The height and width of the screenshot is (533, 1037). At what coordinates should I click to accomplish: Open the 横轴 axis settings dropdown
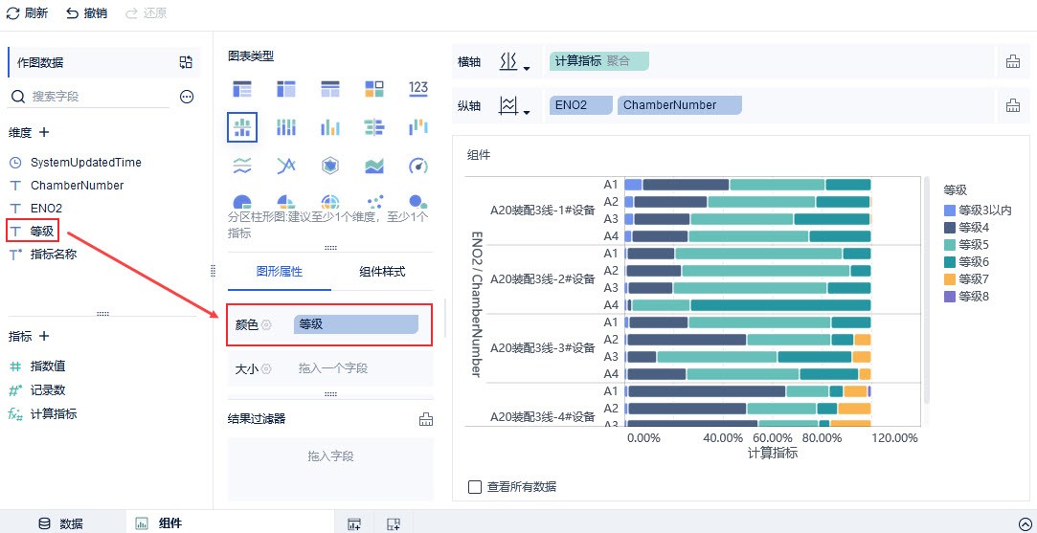(514, 62)
